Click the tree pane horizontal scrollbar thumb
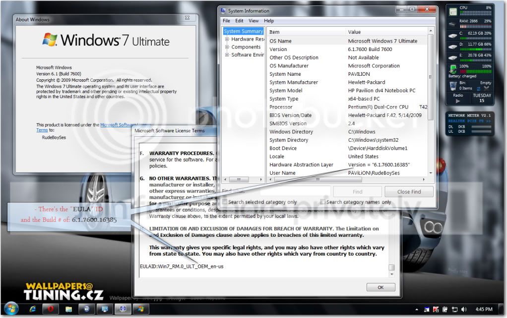This screenshot has width=507, height=318. coord(239,179)
